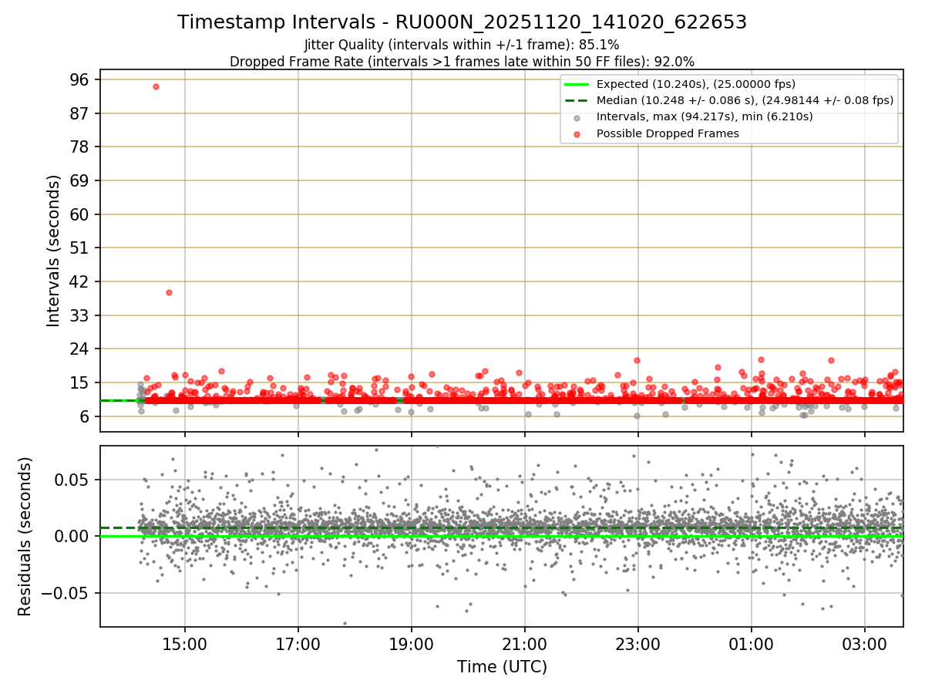Click the '96' y-axis tick label
This screenshot has width=925, height=694.
pyautogui.click(x=81, y=79)
